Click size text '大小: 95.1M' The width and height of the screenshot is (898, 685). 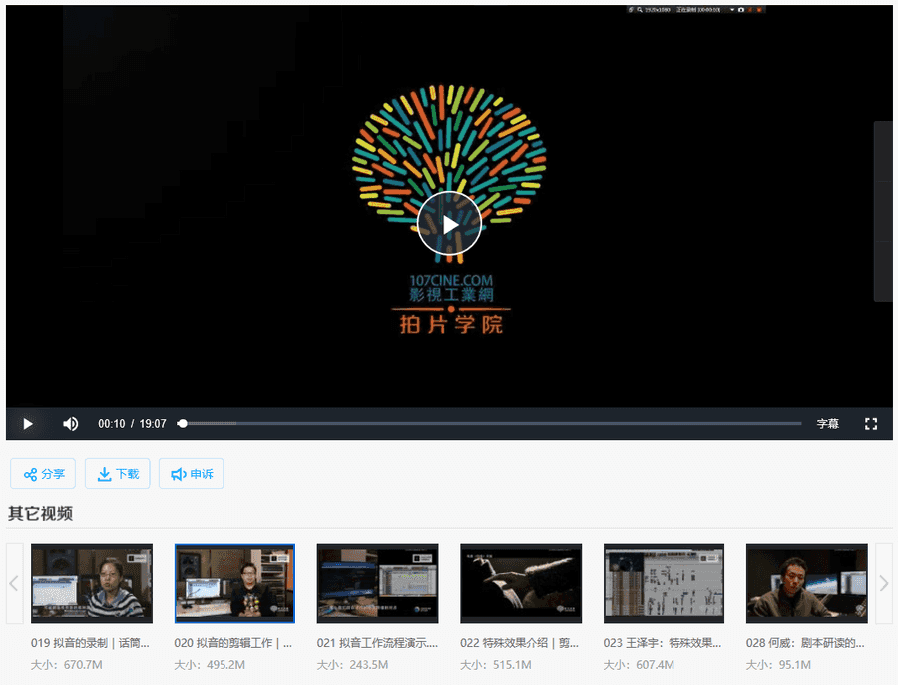778,665
